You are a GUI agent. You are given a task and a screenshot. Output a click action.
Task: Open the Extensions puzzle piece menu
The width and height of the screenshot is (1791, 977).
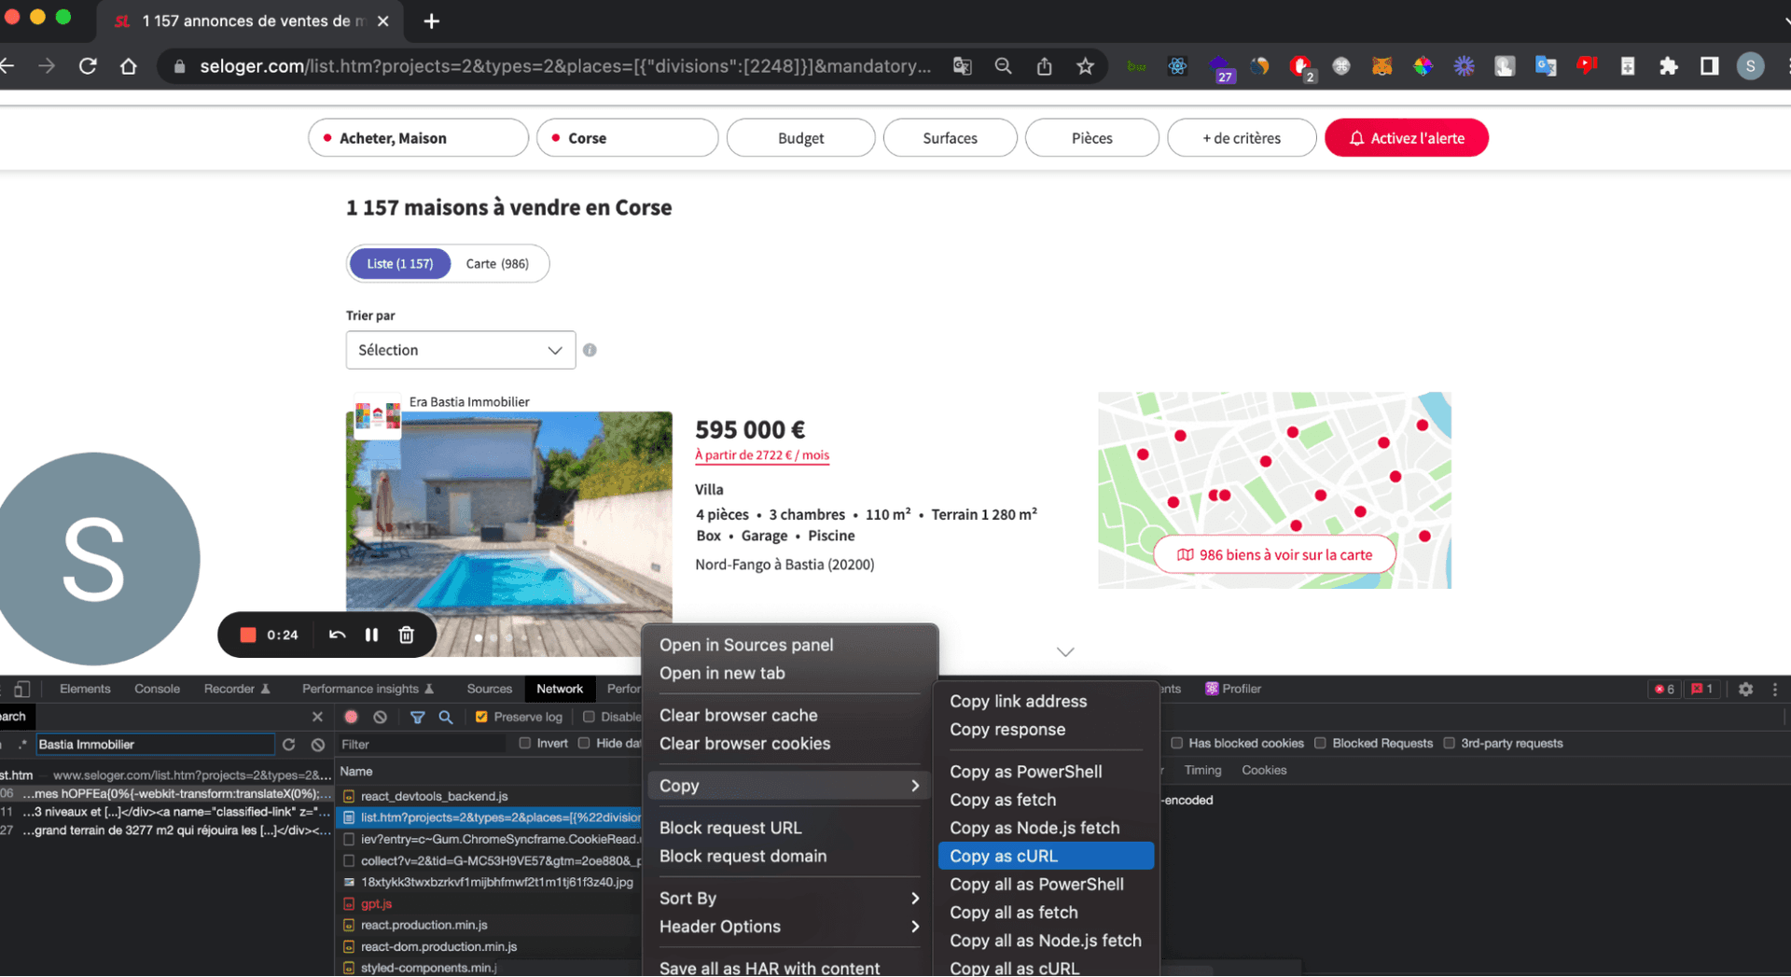coord(1669,66)
